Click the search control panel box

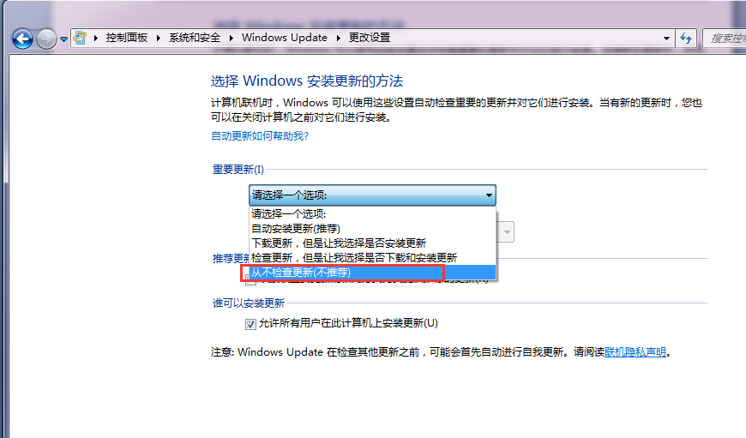pyautogui.click(x=725, y=38)
